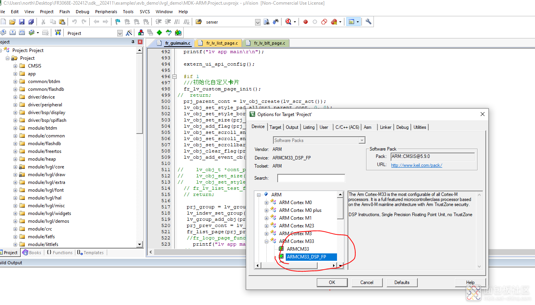535x305 pixels.
Task: Click the Project tree scrollbar up arrow
Action: click(140, 50)
